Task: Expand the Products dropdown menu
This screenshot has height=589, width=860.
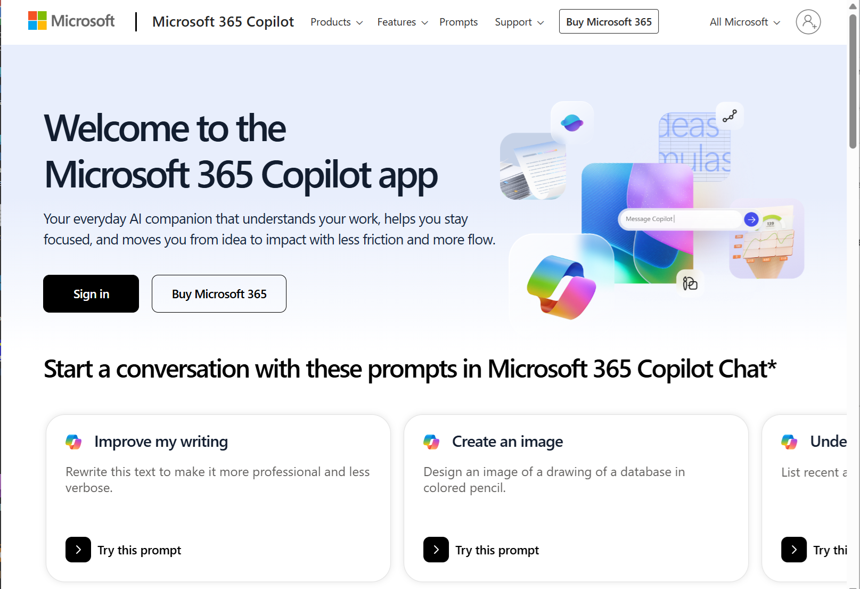Action: 337,22
